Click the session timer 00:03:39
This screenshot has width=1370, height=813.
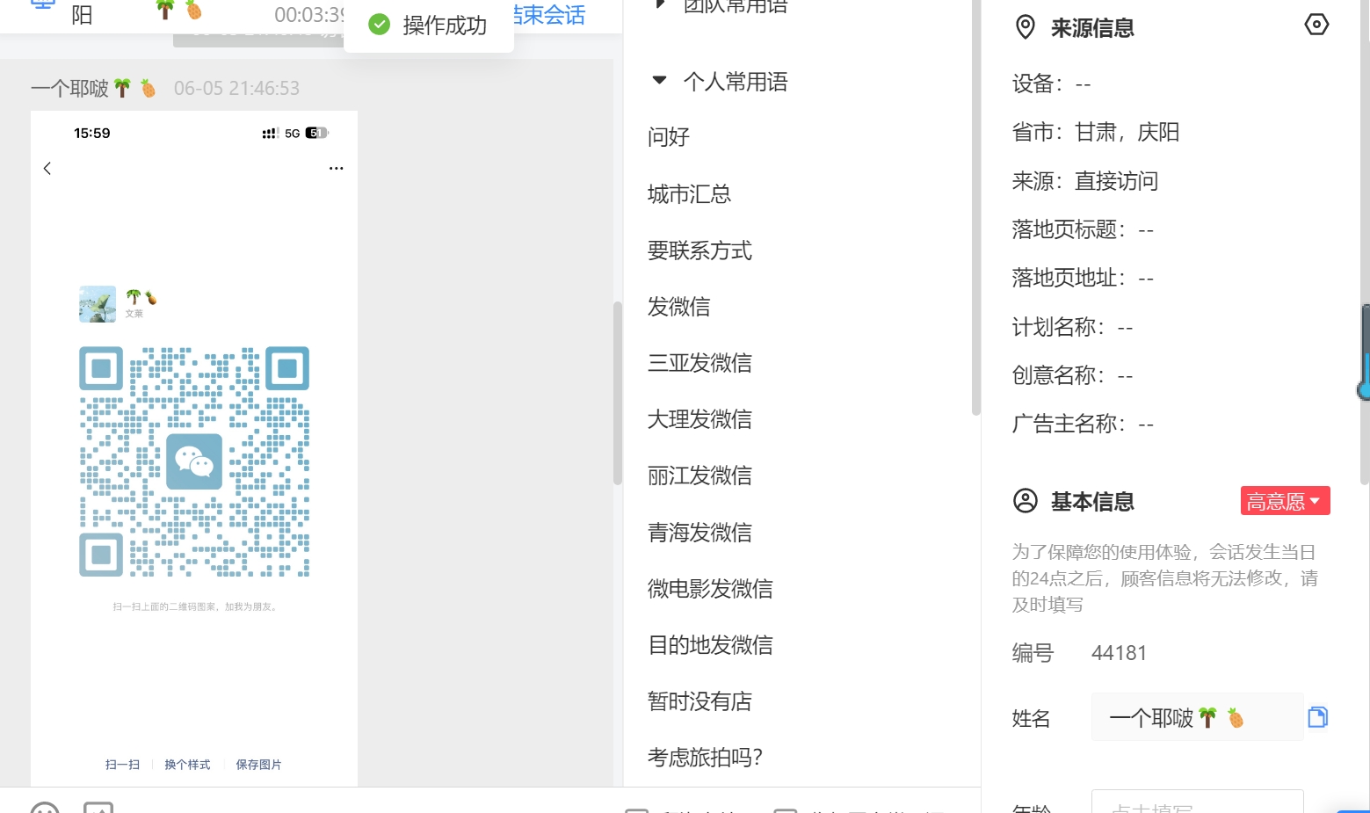point(308,15)
